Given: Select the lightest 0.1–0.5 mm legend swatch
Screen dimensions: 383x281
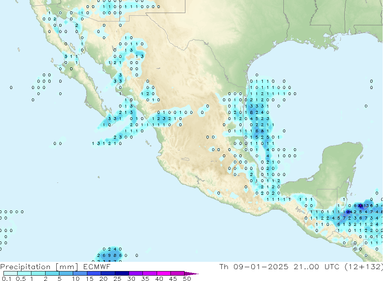Looking at the screenshot, I should click(10, 274).
